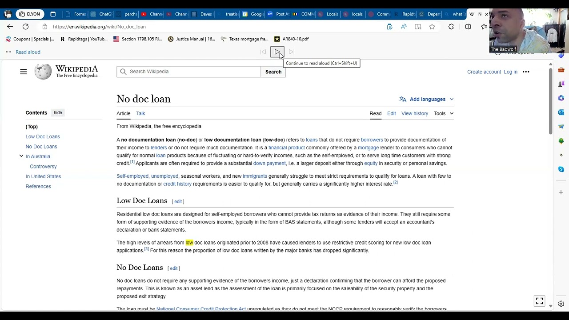Collapse the In Australia contents section
The width and height of the screenshot is (569, 320).
point(21,156)
